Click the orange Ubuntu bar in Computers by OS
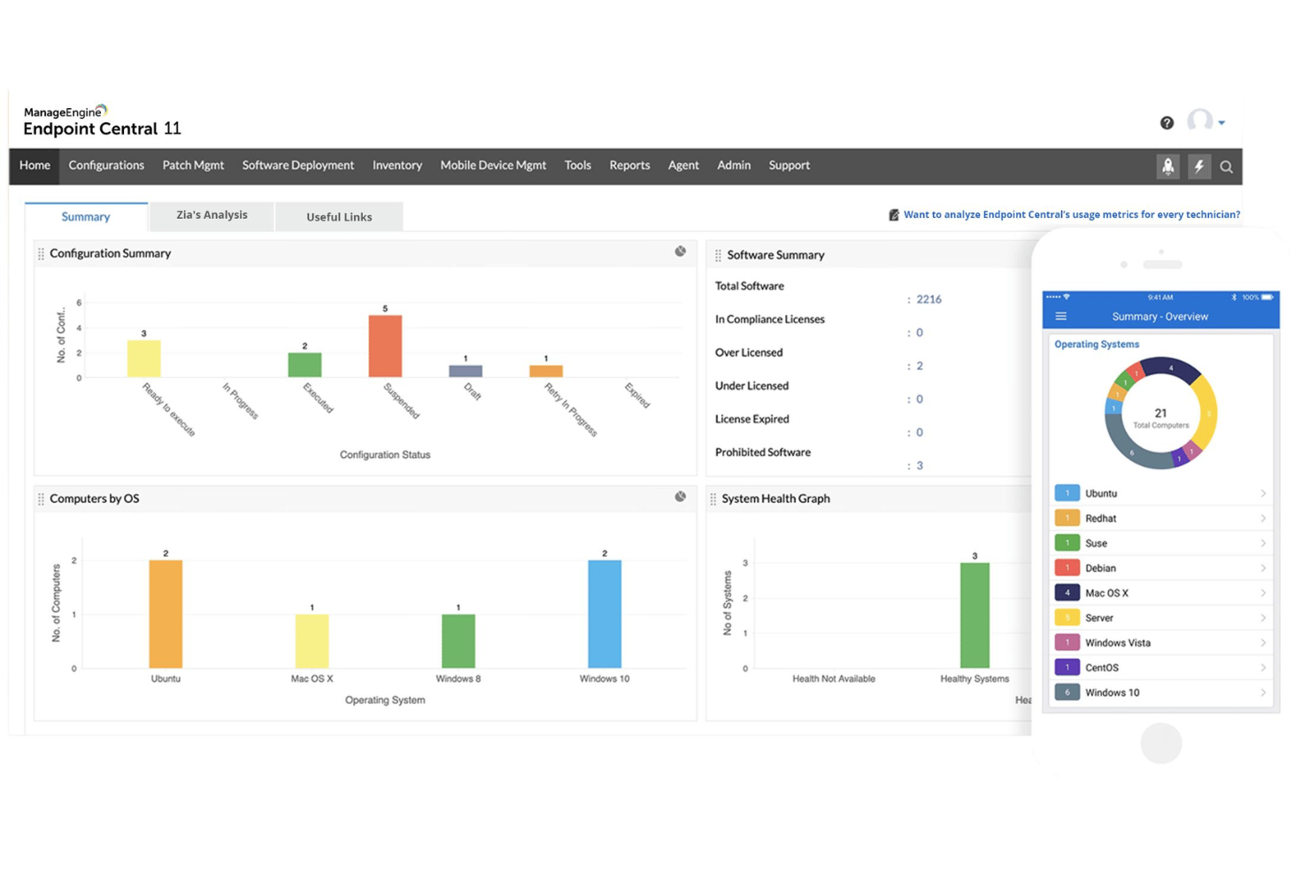The height and width of the screenshot is (874, 1310). click(x=166, y=614)
